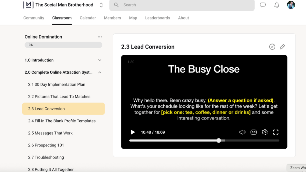This screenshot has width=306, height=172.
Task: Expand the 1.0 Introduction section
Action: coord(100,60)
